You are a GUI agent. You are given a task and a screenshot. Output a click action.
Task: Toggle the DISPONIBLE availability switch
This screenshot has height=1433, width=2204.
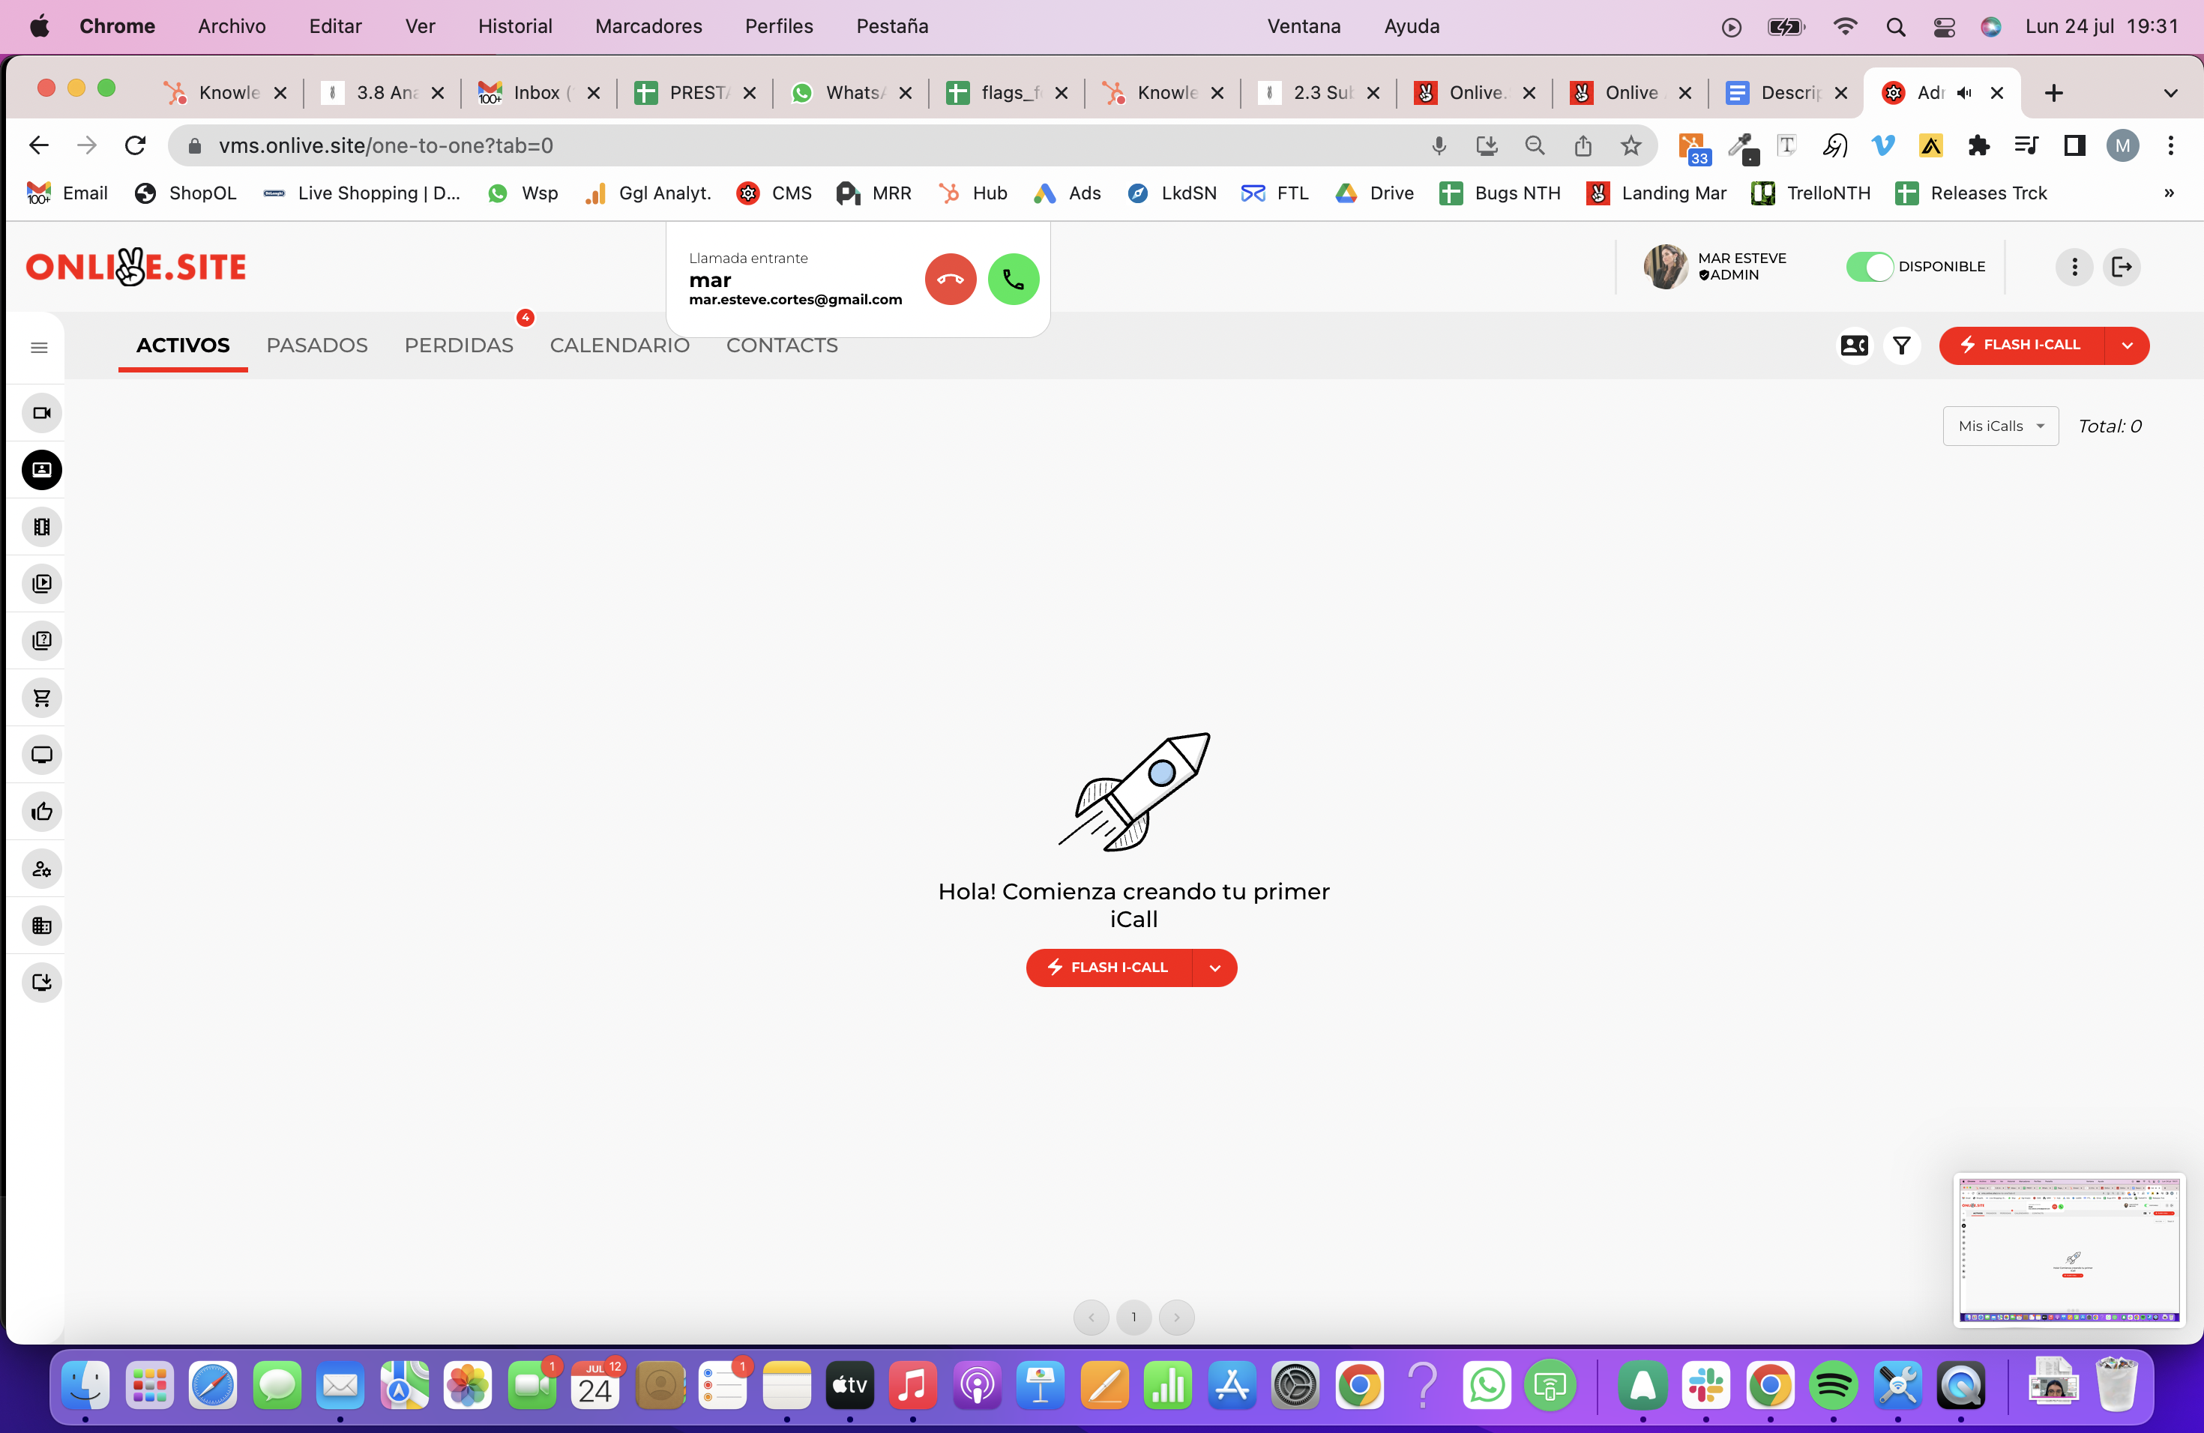(1869, 268)
